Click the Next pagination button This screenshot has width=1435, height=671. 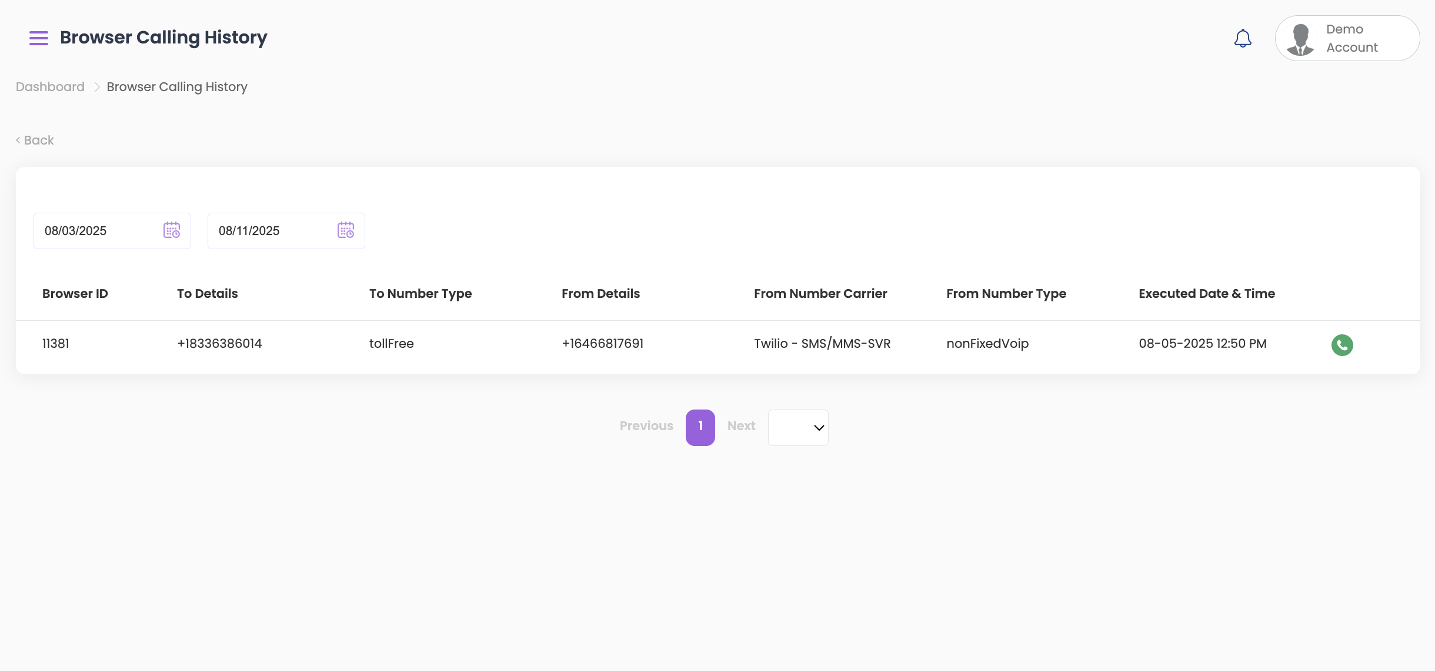pos(741,426)
